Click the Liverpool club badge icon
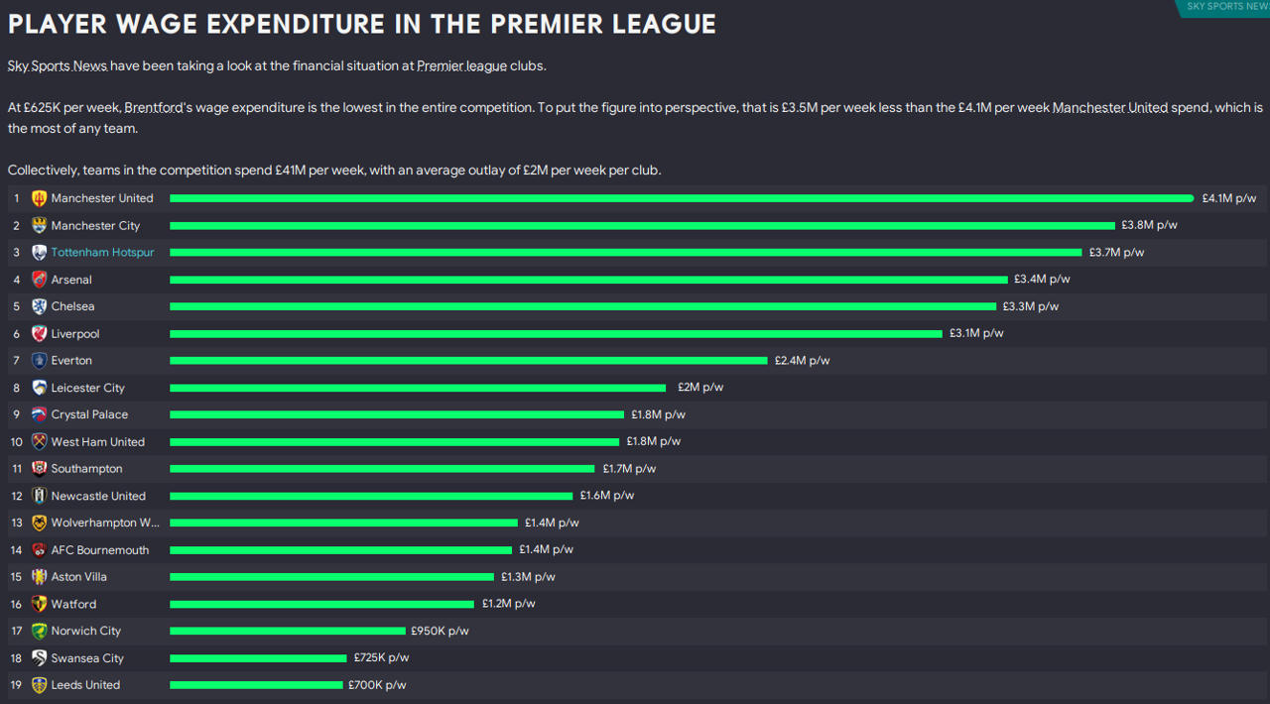The image size is (1270, 704). 40,334
